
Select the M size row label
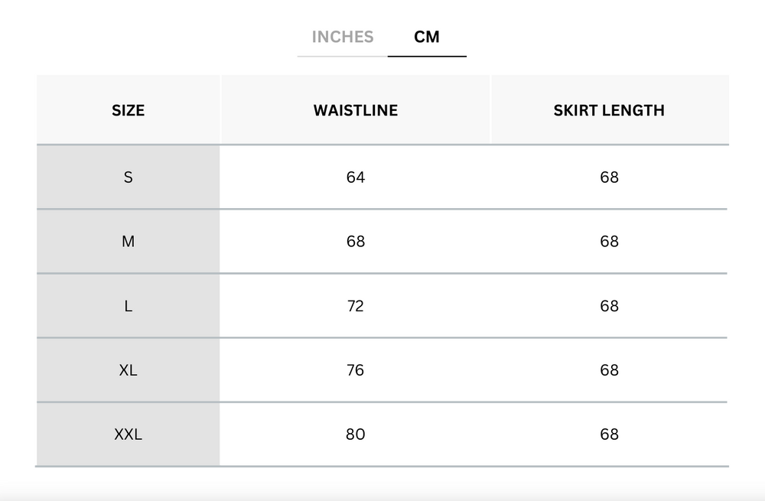[x=129, y=242]
